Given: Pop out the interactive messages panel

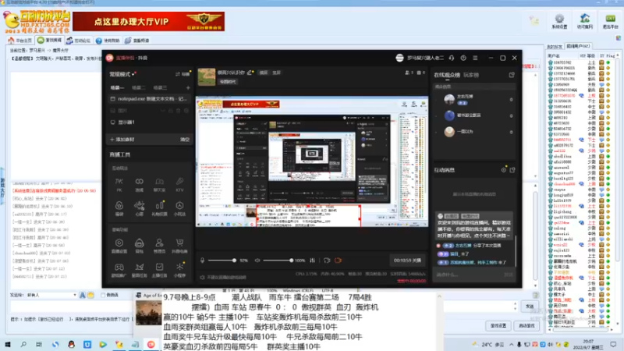Looking at the screenshot, I should tap(512, 170).
